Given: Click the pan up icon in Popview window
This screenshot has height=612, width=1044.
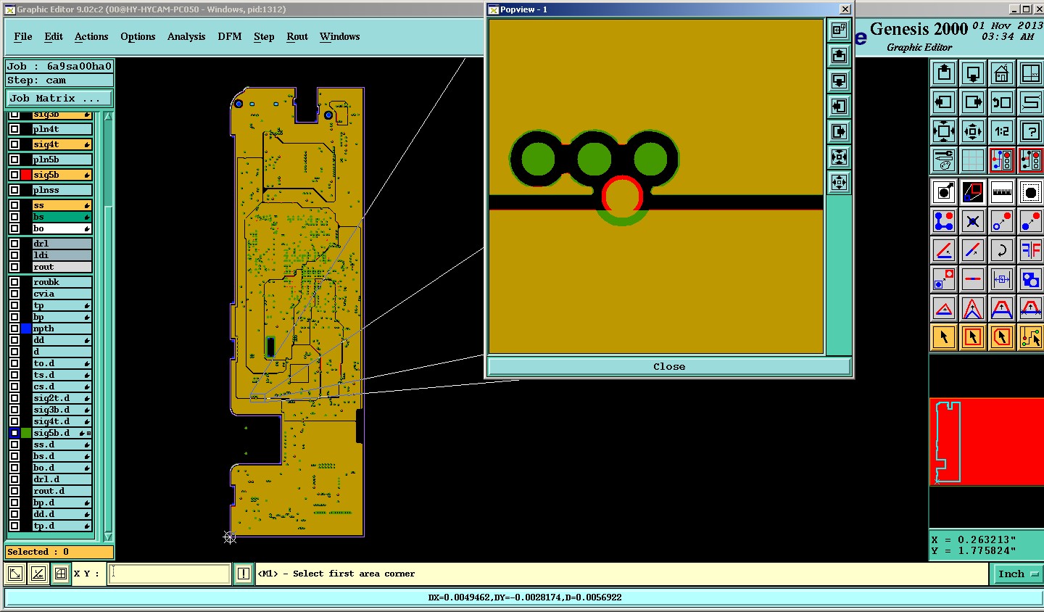Looking at the screenshot, I should click(839, 55).
